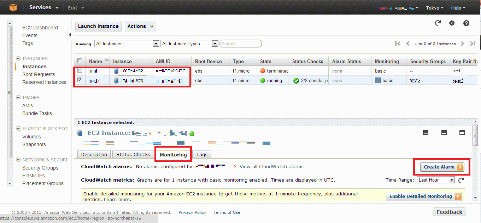Open the Help dropdown menu
The width and height of the screenshot is (481, 223).
point(458,7)
